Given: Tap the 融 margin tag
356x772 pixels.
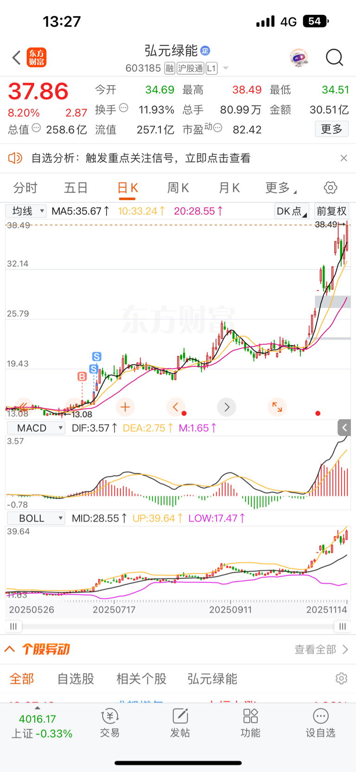Looking at the screenshot, I should [170, 68].
